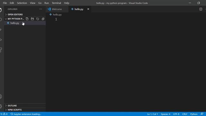Click line number 1 in the gutter

56,19
